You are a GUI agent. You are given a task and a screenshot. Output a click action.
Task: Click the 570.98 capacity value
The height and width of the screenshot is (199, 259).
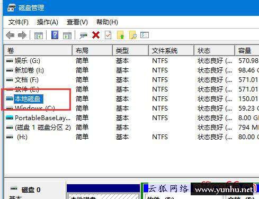tap(248, 61)
